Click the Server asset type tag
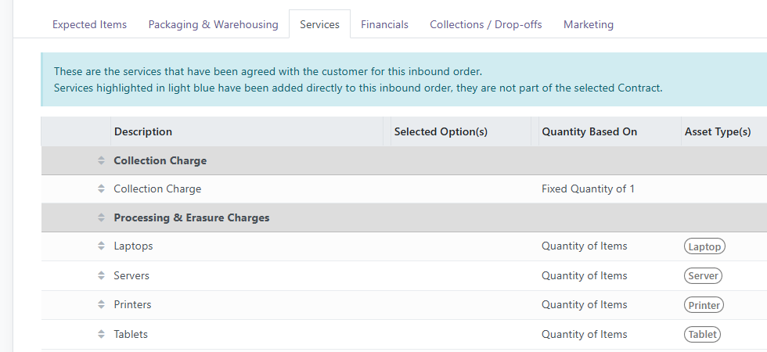This screenshot has height=352, width=767. coord(703,275)
